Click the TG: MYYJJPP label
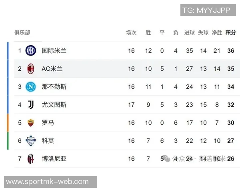 [206, 10]
